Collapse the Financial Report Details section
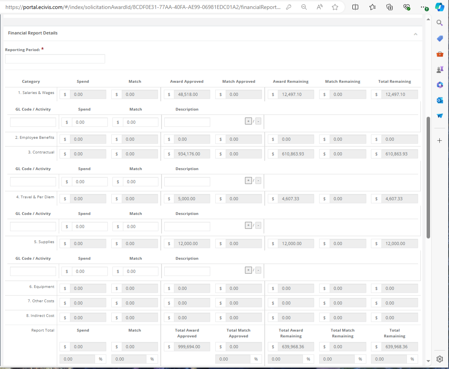 pyautogui.click(x=416, y=34)
